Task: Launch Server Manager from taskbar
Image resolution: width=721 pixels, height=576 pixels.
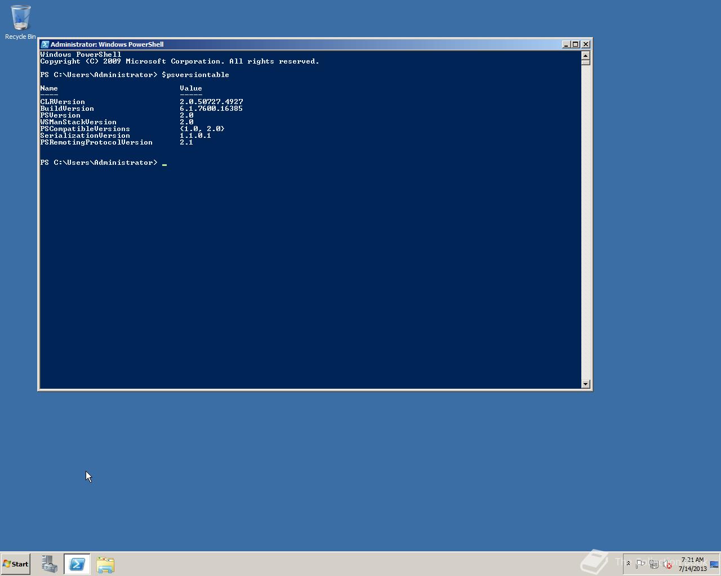Action: click(x=50, y=564)
